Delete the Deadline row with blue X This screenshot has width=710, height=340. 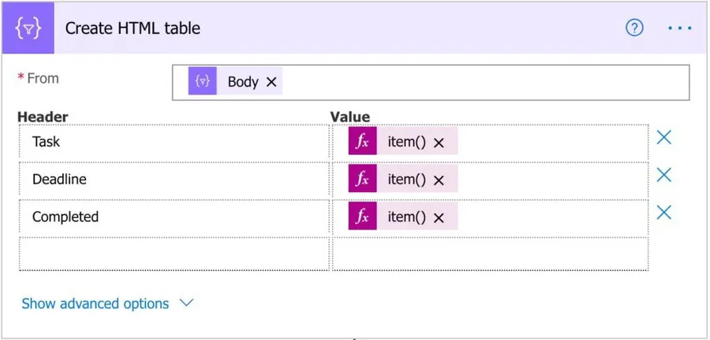click(x=664, y=175)
